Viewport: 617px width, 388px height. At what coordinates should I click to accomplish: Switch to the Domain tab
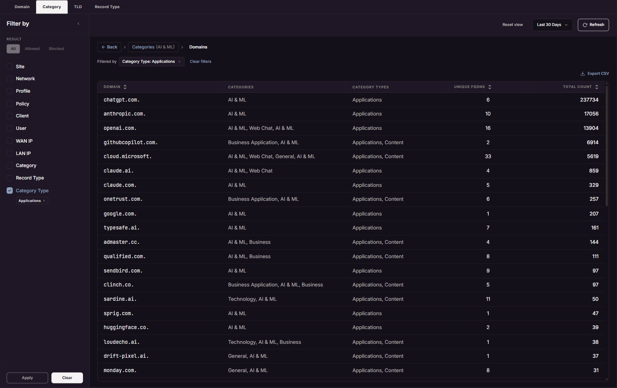(x=22, y=7)
